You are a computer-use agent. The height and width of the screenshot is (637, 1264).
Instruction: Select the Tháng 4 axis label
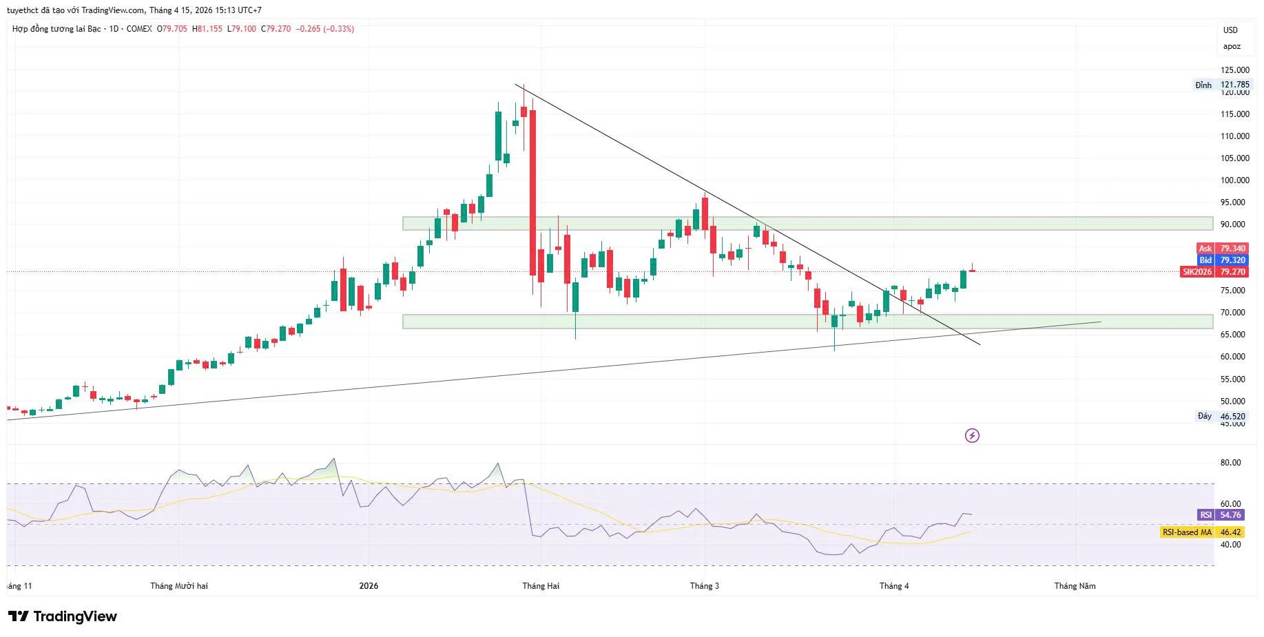(895, 587)
